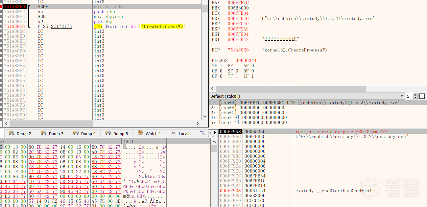The width and height of the screenshot is (427, 207).
Task: Click the disassembly vertical scrollbar thumb
Action: pos(205,9)
